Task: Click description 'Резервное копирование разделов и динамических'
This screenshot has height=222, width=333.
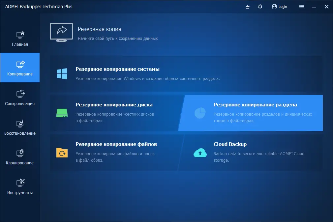Action: (263, 114)
